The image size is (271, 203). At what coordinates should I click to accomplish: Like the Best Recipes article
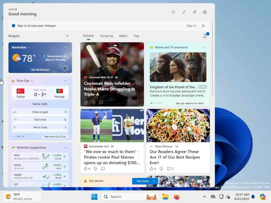point(151,168)
